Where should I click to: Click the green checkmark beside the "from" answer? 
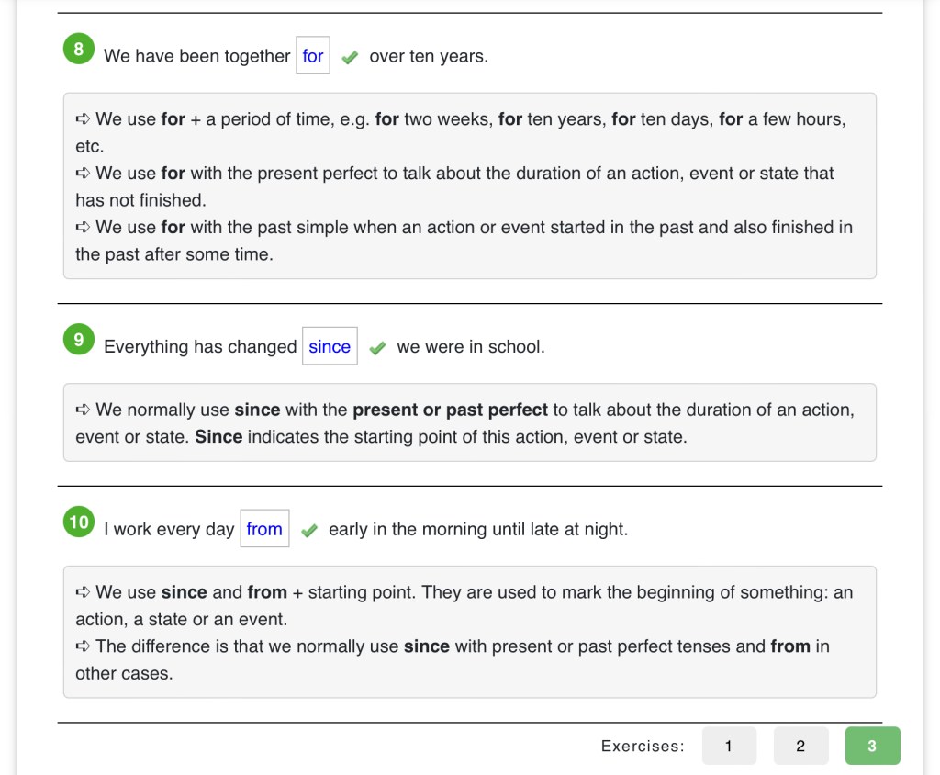[x=309, y=530]
